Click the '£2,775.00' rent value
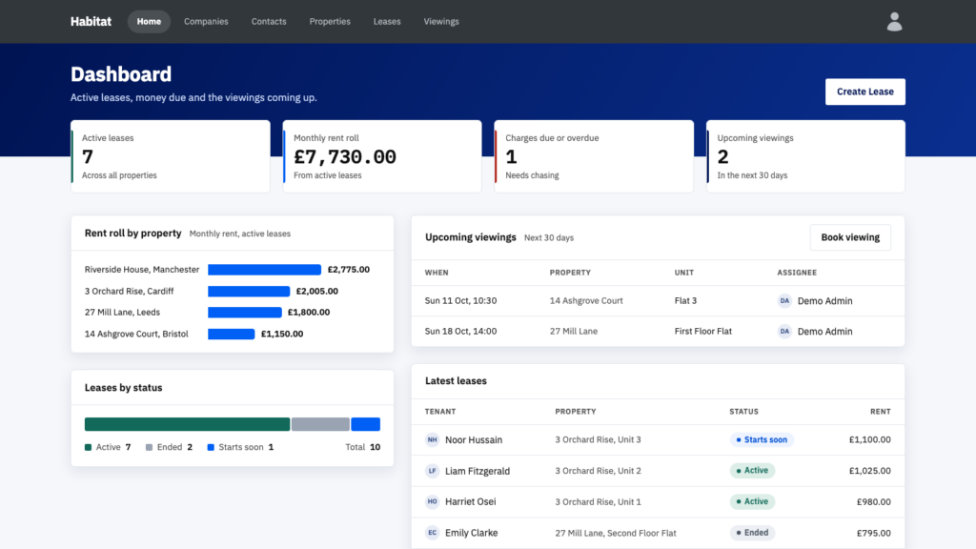Screen dimensions: 976x549 tap(349, 270)
